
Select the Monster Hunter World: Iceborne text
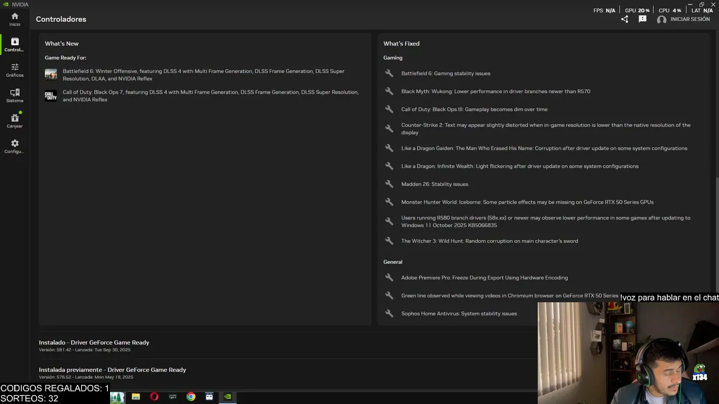[x=527, y=202]
